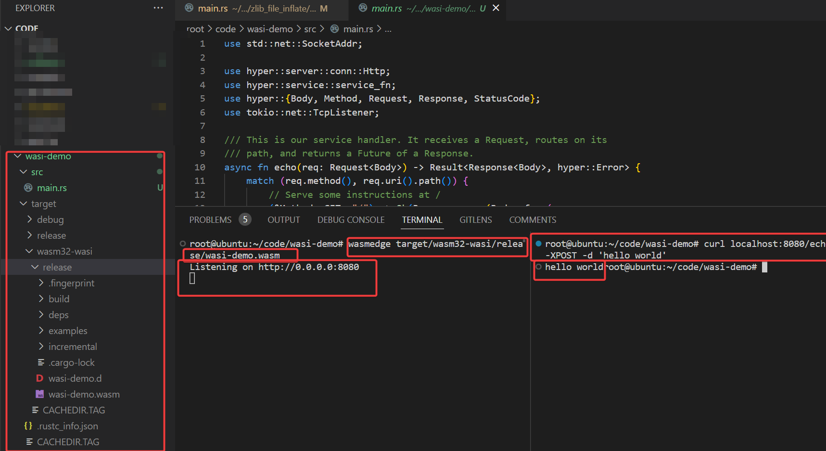Screen dimensions: 826x451
Task: Select the TERMINAL panel tab
Action: coord(422,220)
